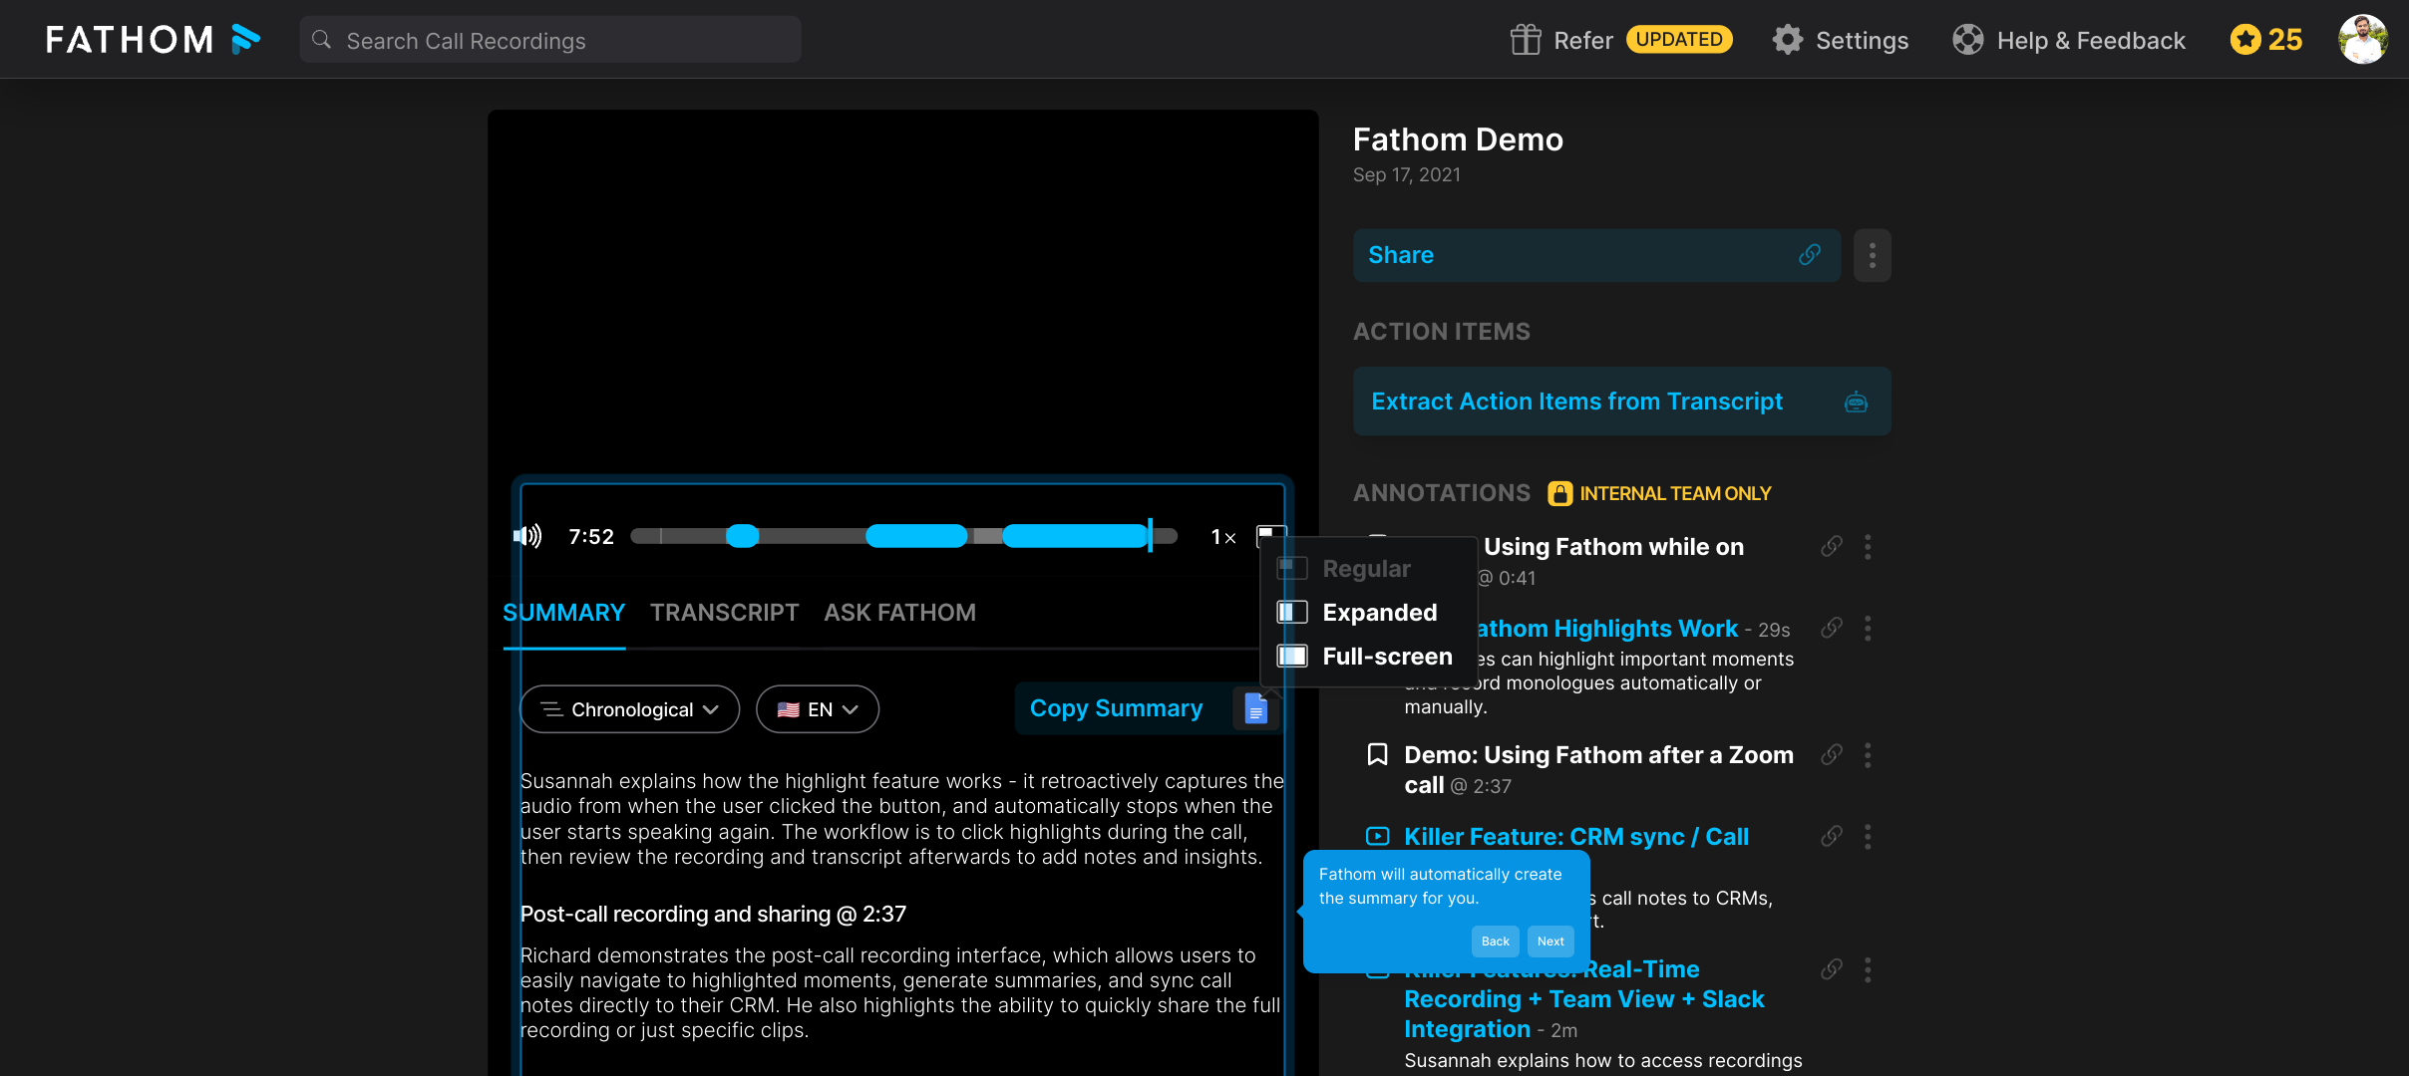Click the playback progress bar handle
Viewport: 2409px width, 1076px height.
tap(1150, 536)
